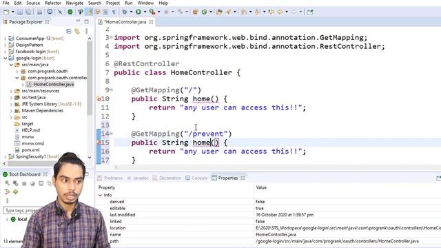Switch to the Console tab
Image resolution: width=441 pixels, height=248 pixels.
(x=196, y=178)
